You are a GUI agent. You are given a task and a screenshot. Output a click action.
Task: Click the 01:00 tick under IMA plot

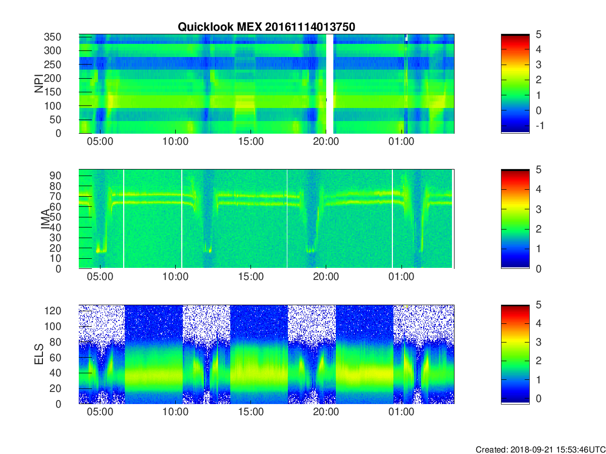coord(401,277)
